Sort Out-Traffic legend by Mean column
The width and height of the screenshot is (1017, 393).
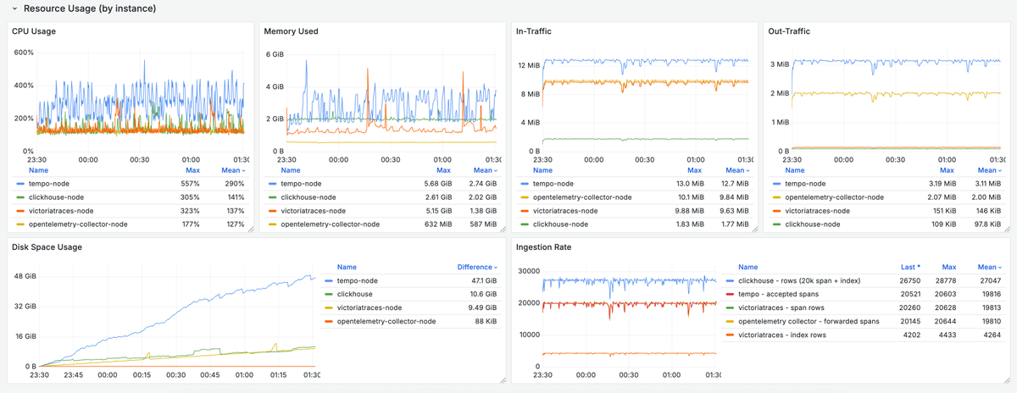coord(989,170)
